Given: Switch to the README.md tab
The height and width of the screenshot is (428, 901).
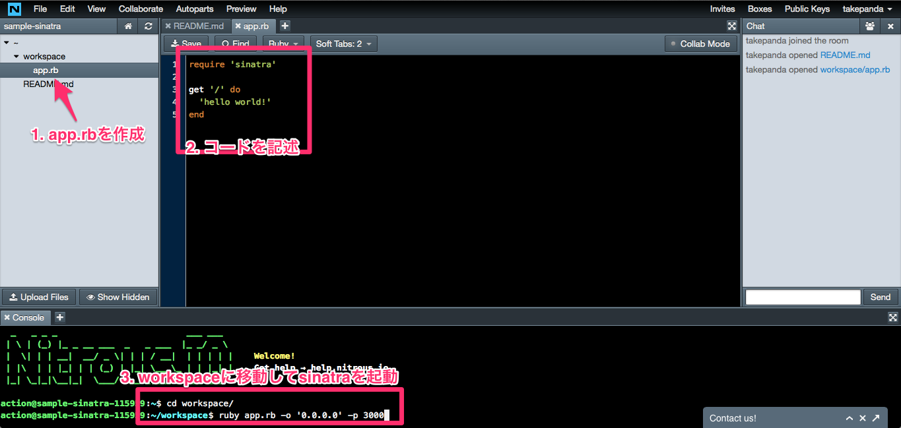Looking at the screenshot, I should tap(198, 26).
